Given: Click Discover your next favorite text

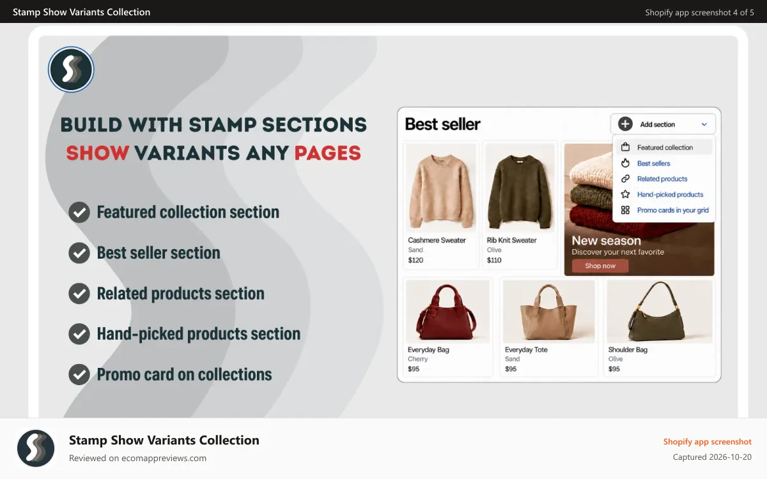Looking at the screenshot, I should [617, 252].
